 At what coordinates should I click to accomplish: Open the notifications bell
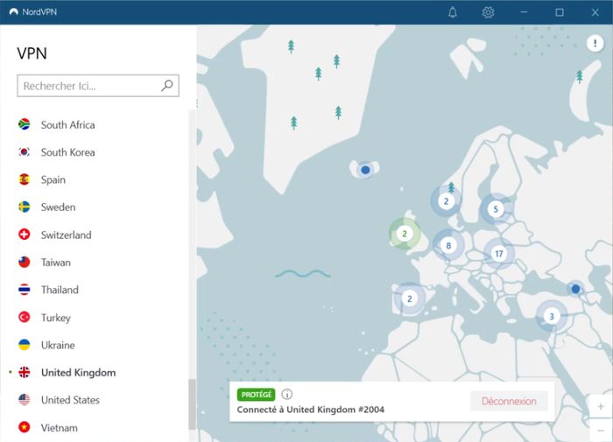(x=453, y=12)
